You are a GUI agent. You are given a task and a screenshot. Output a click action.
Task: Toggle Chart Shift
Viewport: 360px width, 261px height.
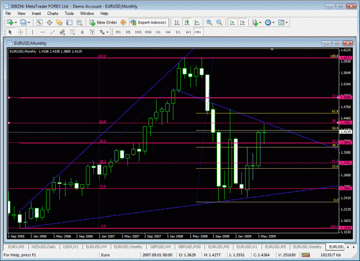[x=242, y=22]
